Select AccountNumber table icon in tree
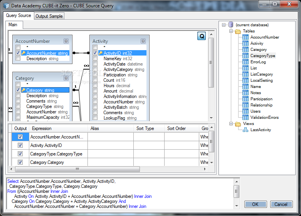Image resolution: width=301 pixels, height=216 pixels. coord(246,37)
